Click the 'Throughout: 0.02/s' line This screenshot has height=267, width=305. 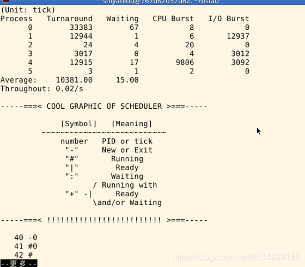pyautogui.click(x=42, y=89)
